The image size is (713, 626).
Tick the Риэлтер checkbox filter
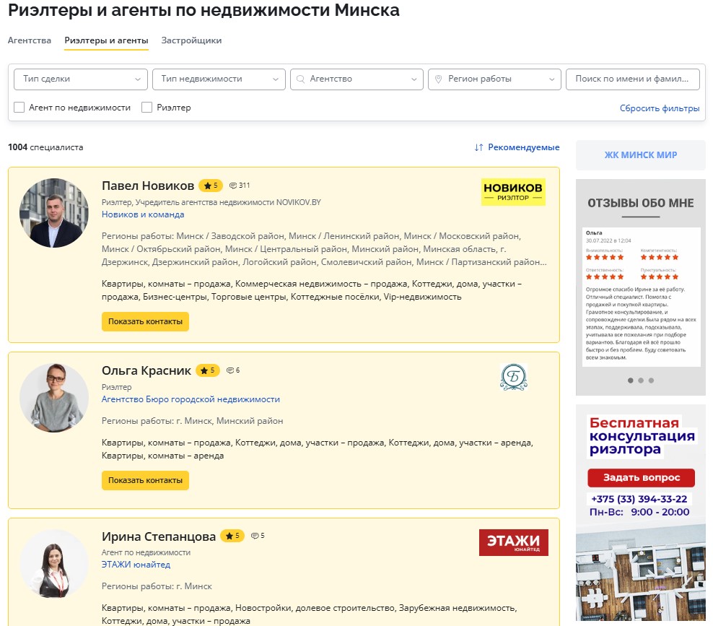(147, 108)
